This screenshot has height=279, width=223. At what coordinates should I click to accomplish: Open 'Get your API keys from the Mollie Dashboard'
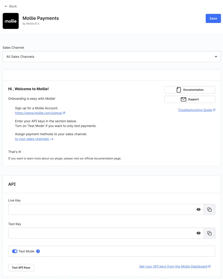click(175, 266)
